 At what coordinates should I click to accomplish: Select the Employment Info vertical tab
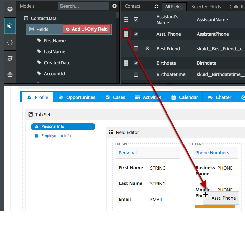pos(56,136)
